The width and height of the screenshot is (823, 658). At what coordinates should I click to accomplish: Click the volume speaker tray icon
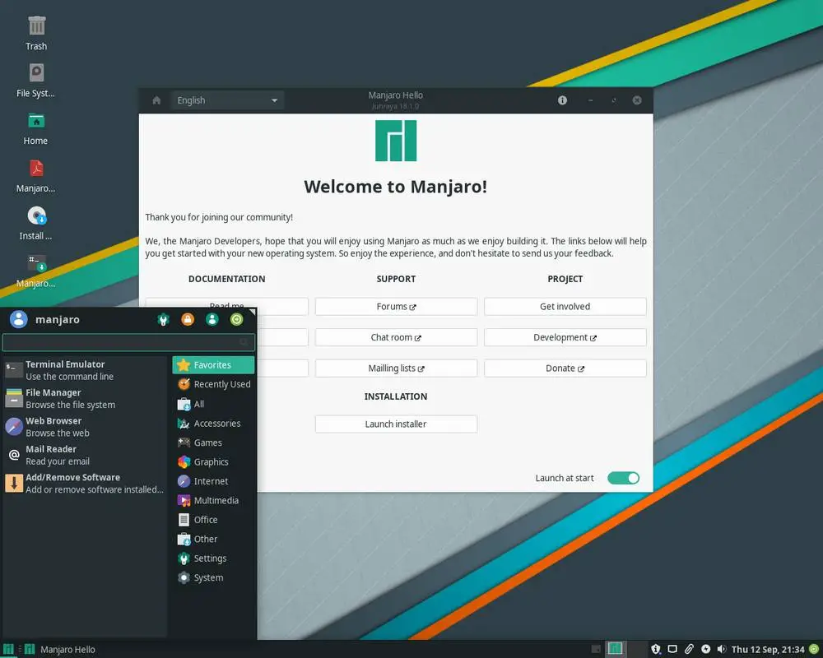pyautogui.click(x=722, y=649)
